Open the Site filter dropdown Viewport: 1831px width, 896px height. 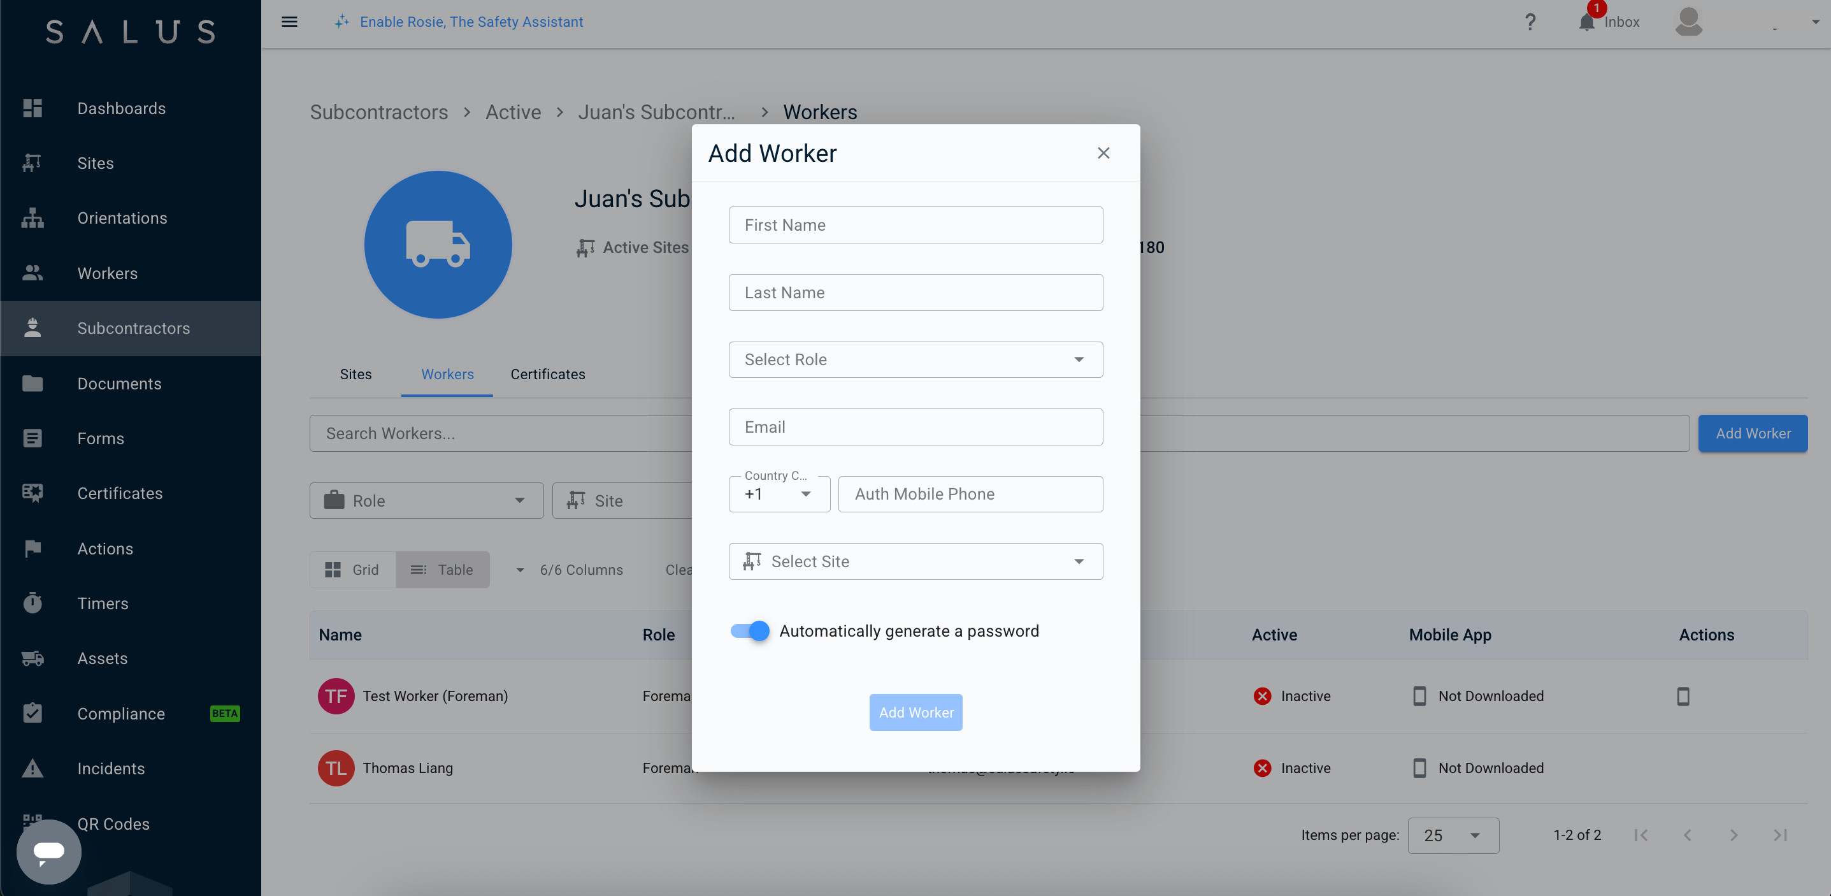point(622,501)
